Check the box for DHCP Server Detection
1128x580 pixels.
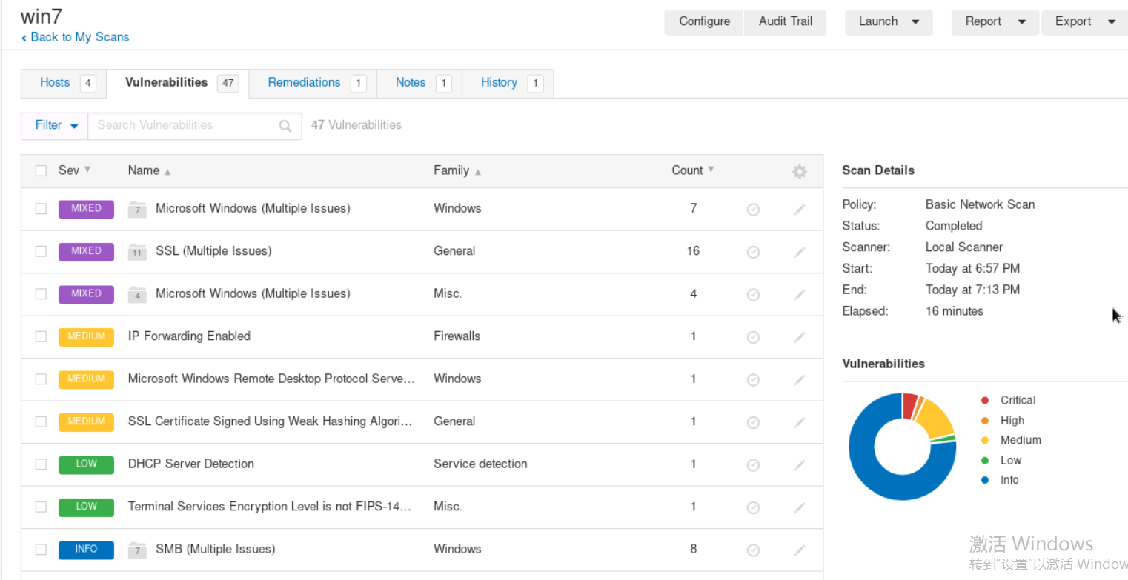tap(41, 464)
